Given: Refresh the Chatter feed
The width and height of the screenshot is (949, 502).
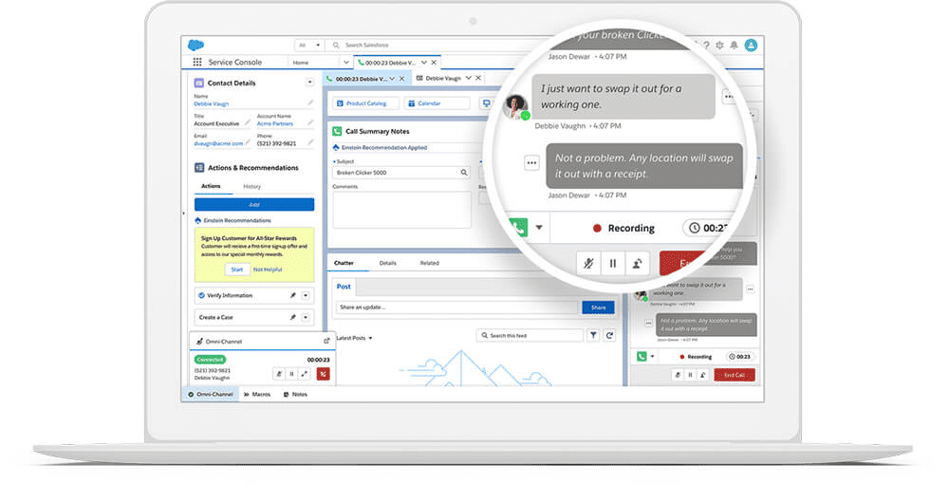Looking at the screenshot, I should click(x=609, y=335).
